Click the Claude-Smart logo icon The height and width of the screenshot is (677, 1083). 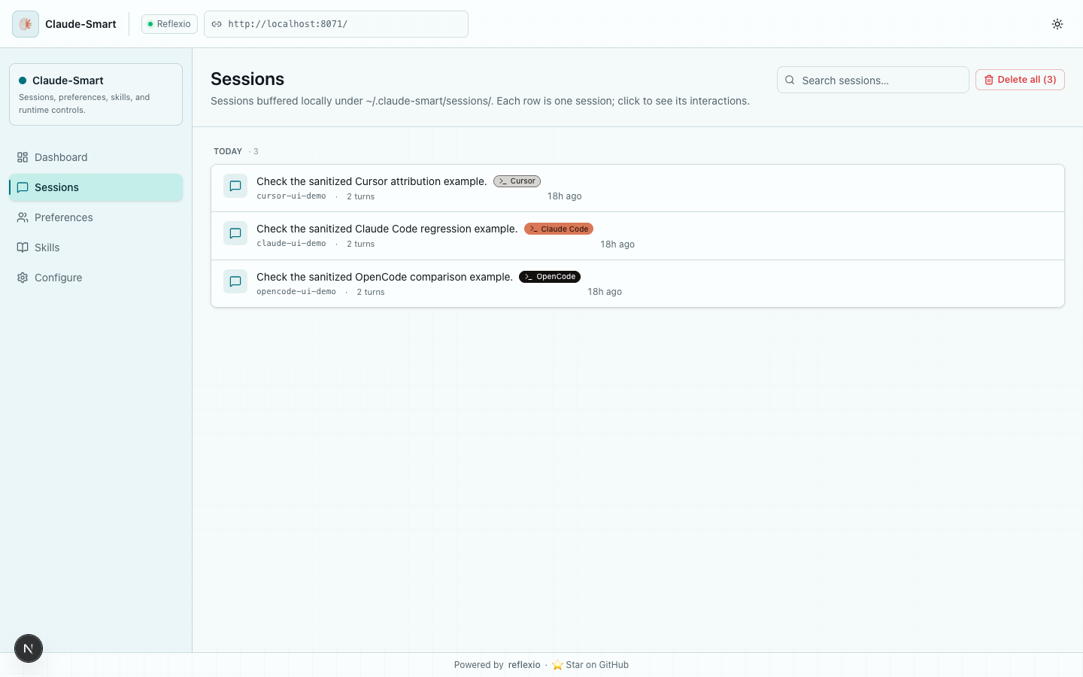click(26, 24)
